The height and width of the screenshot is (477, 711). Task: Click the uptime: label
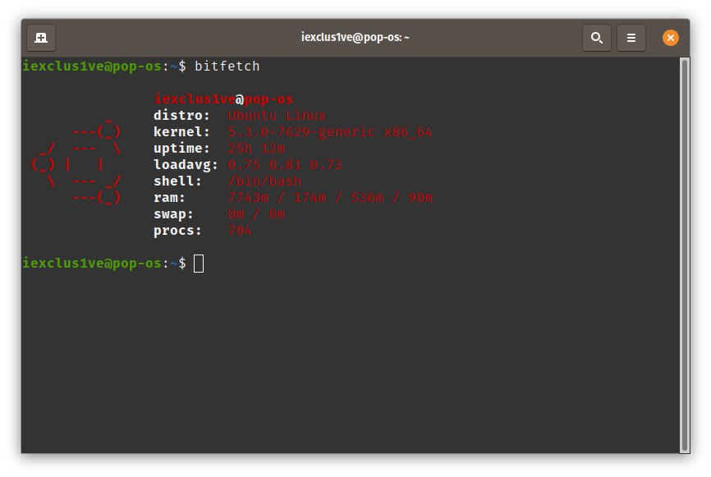coord(181,149)
